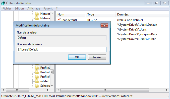This screenshot has width=170, height=99.
Task: Open the Edition menu
Action: 19,8
